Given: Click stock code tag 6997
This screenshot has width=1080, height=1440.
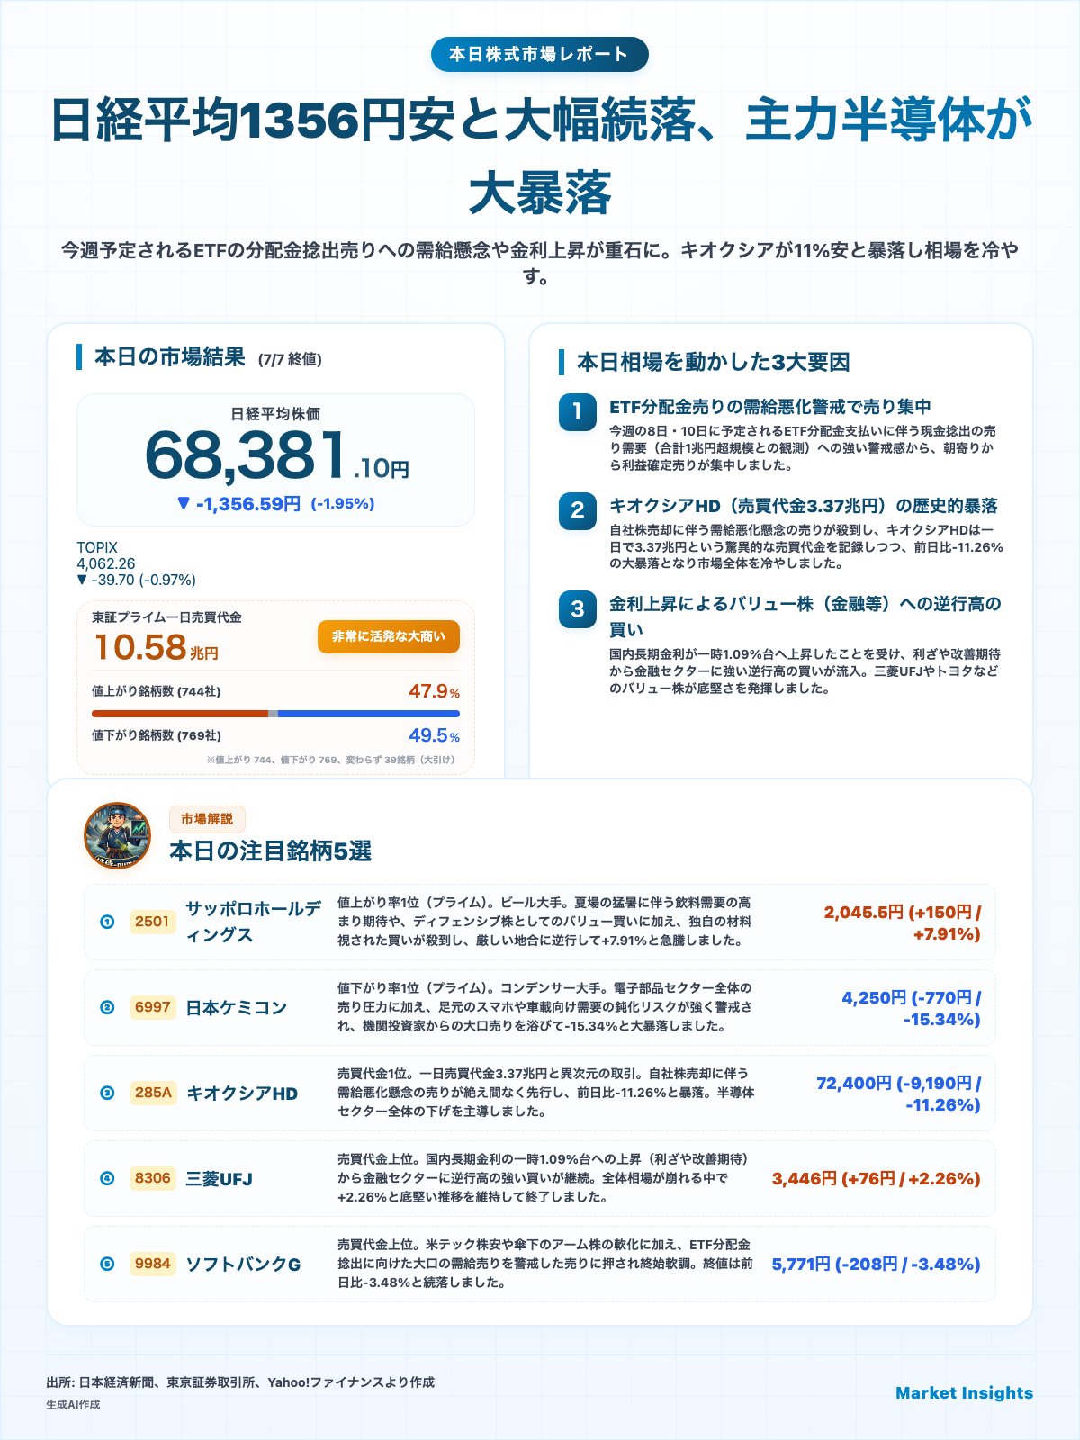Looking at the screenshot, I should [152, 1007].
